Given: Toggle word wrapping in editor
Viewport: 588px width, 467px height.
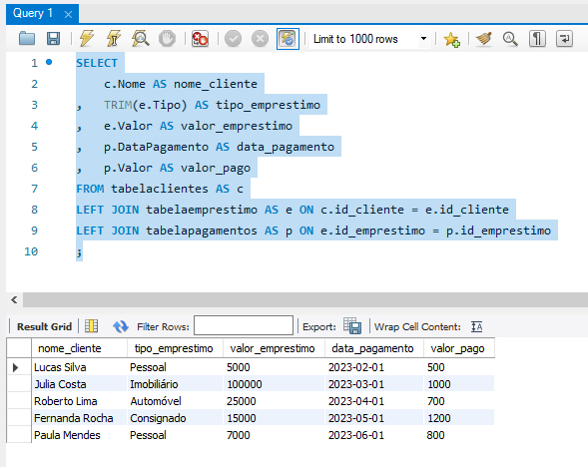Looking at the screenshot, I should (564, 39).
